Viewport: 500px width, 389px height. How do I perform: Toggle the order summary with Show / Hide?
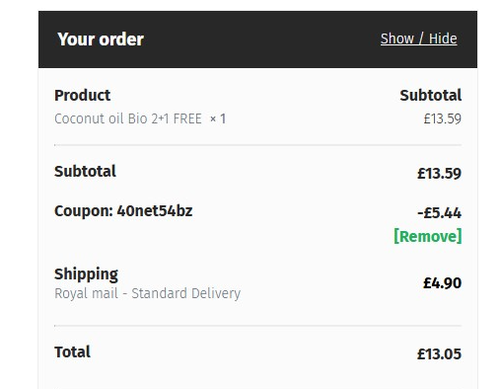[x=418, y=39]
